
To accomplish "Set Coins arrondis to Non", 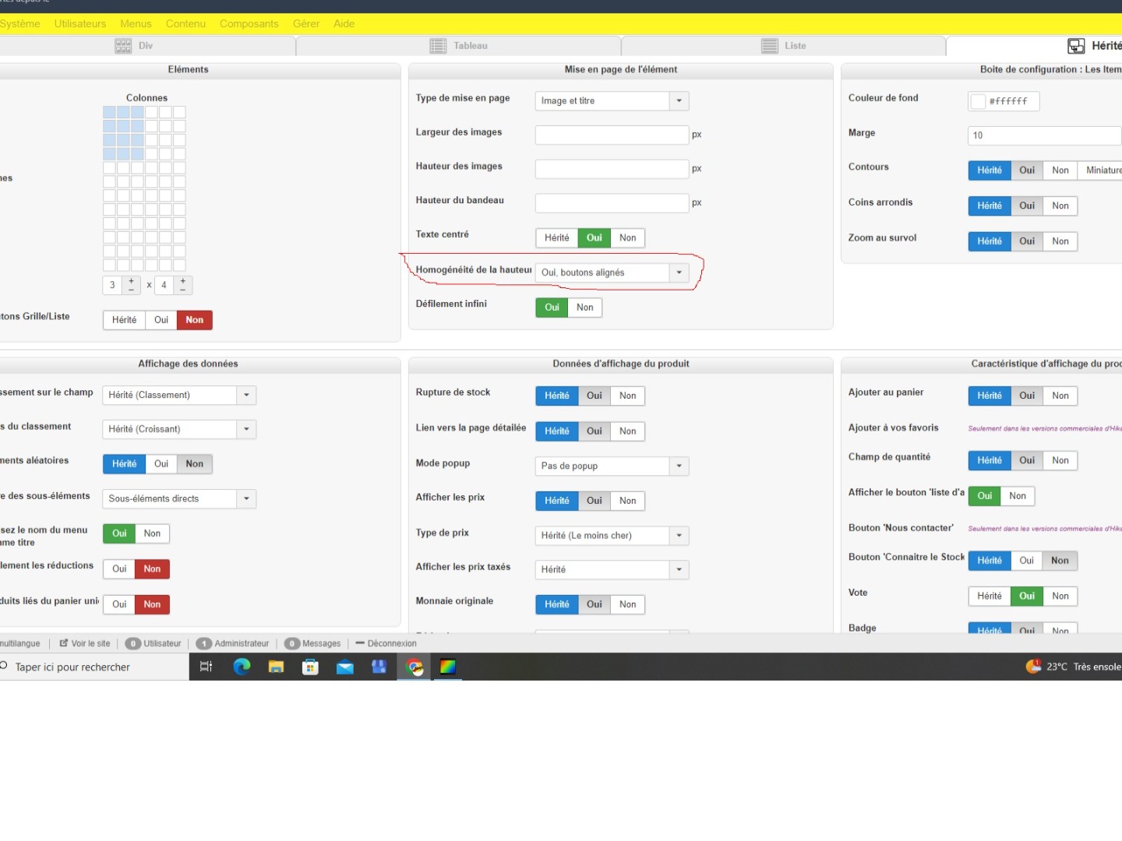I will [x=1060, y=206].
